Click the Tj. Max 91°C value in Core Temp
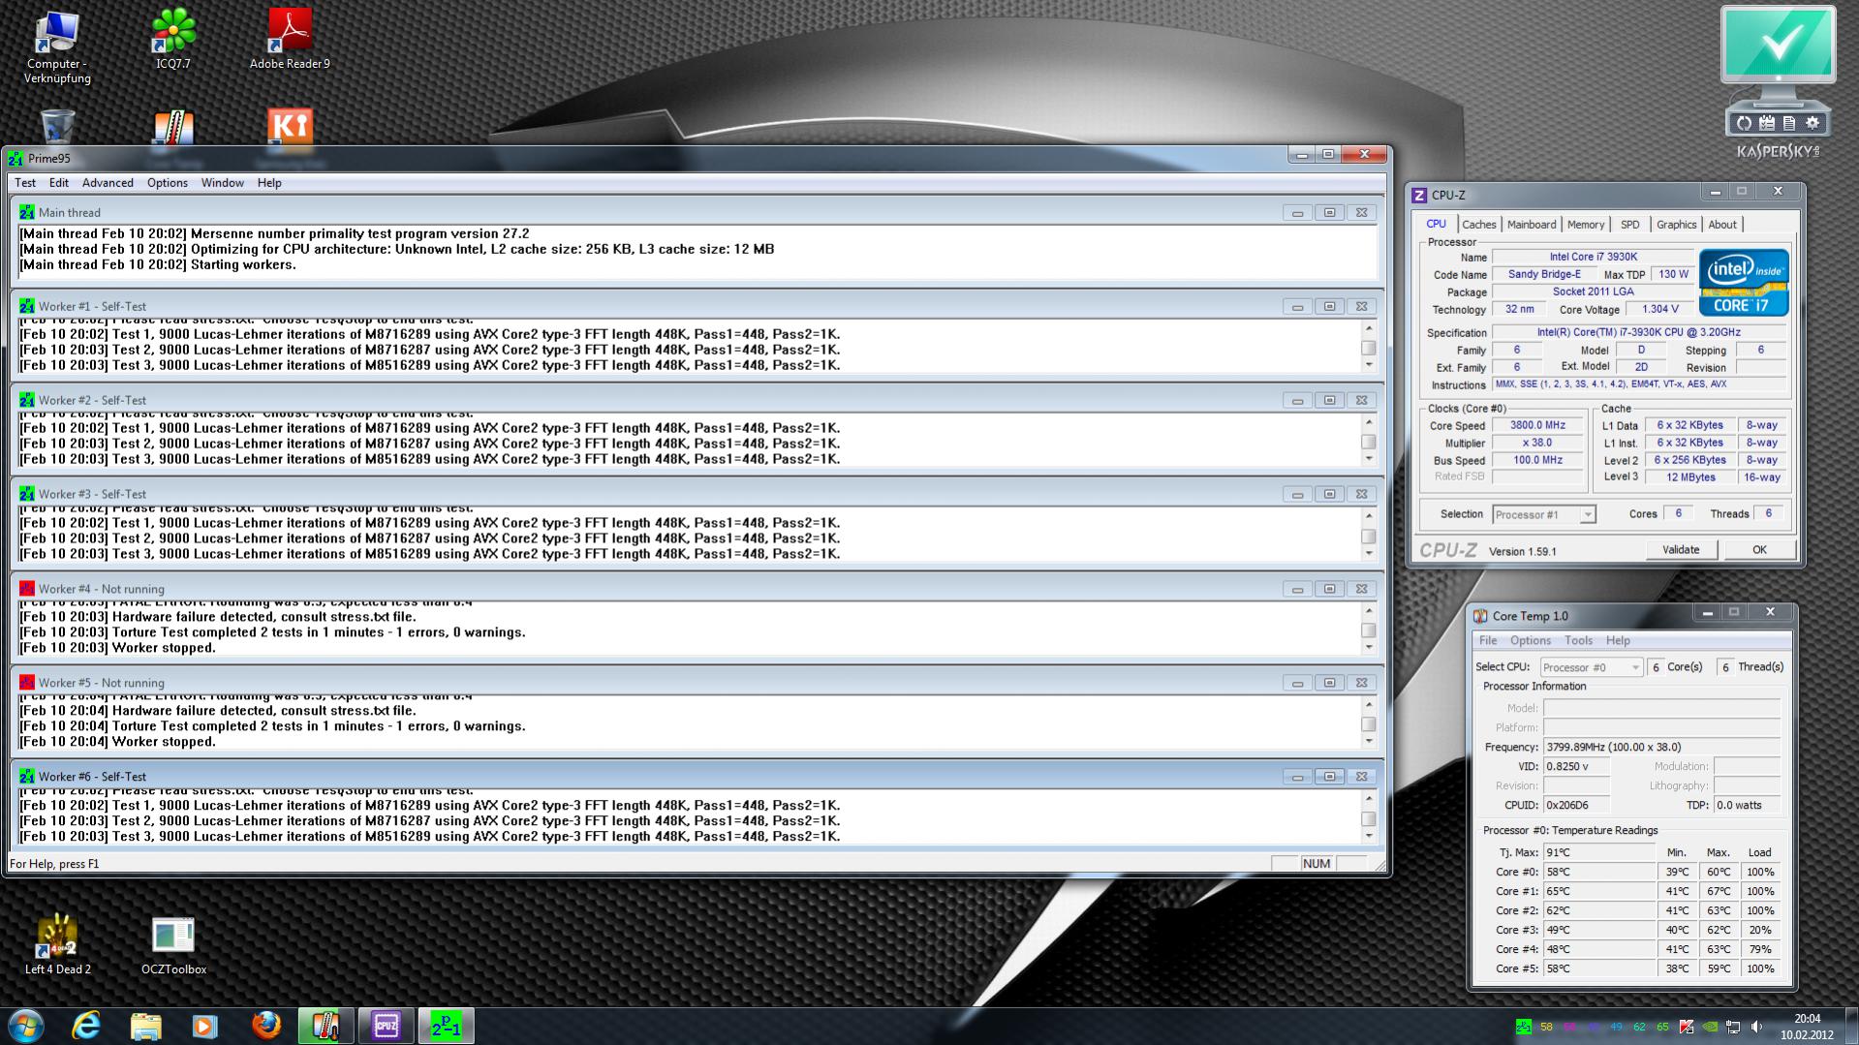Image resolution: width=1859 pixels, height=1045 pixels. click(1599, 852)
